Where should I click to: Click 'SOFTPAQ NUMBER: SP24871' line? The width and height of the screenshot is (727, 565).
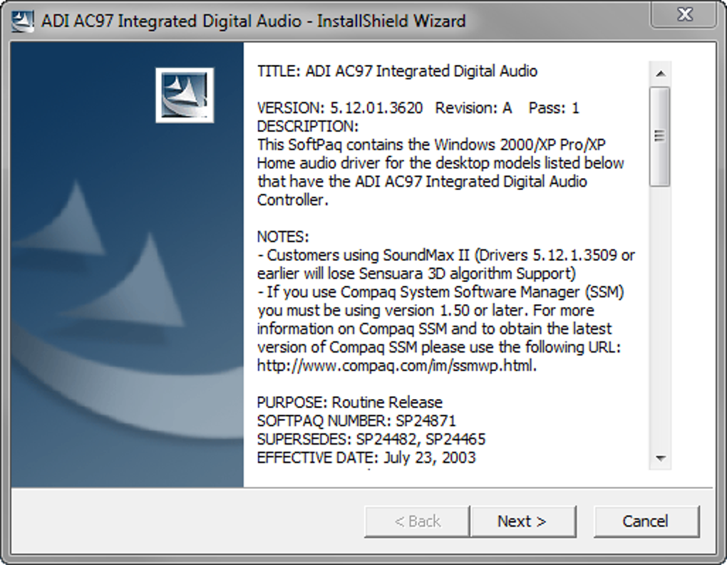(x=356, y=421)
